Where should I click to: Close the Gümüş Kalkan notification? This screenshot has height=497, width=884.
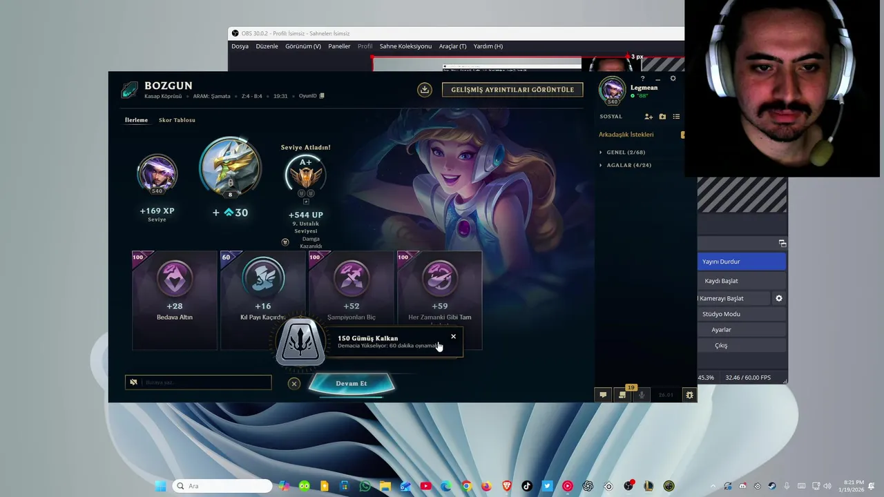pos(453,337)
